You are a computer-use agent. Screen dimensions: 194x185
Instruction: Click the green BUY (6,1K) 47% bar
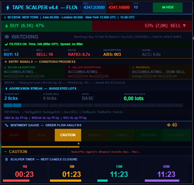coord(47,26)
